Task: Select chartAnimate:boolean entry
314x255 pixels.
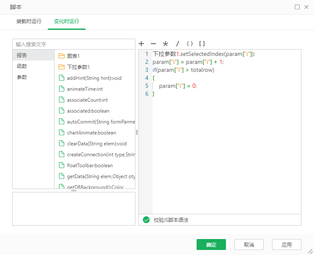Action: (x=91, y=133)
